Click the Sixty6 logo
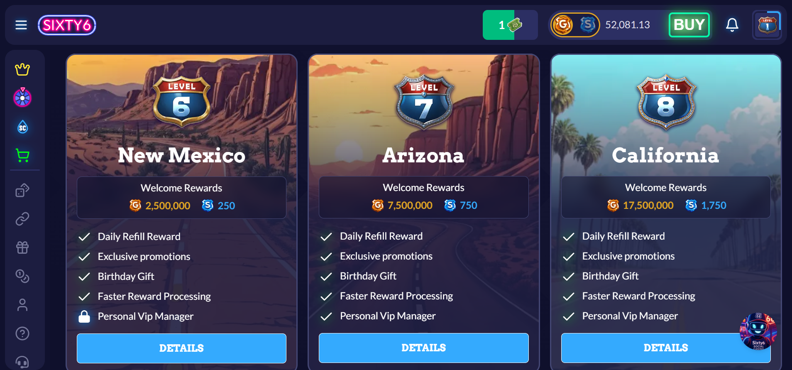 pyautogui.click(x=67, y=25)
